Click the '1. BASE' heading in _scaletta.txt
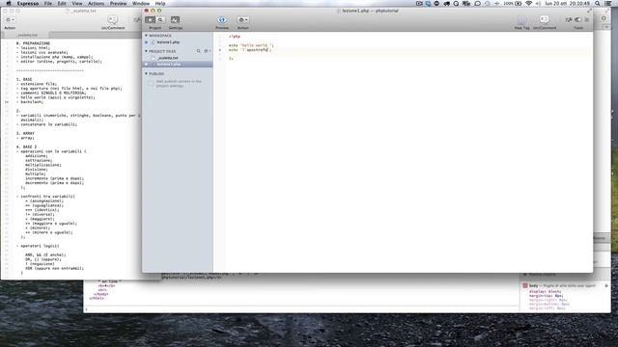618x347 pixels. (24, 79)
